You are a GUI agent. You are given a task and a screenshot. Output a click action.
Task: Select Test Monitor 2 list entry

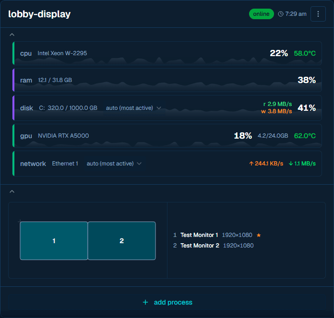[213, 246]
